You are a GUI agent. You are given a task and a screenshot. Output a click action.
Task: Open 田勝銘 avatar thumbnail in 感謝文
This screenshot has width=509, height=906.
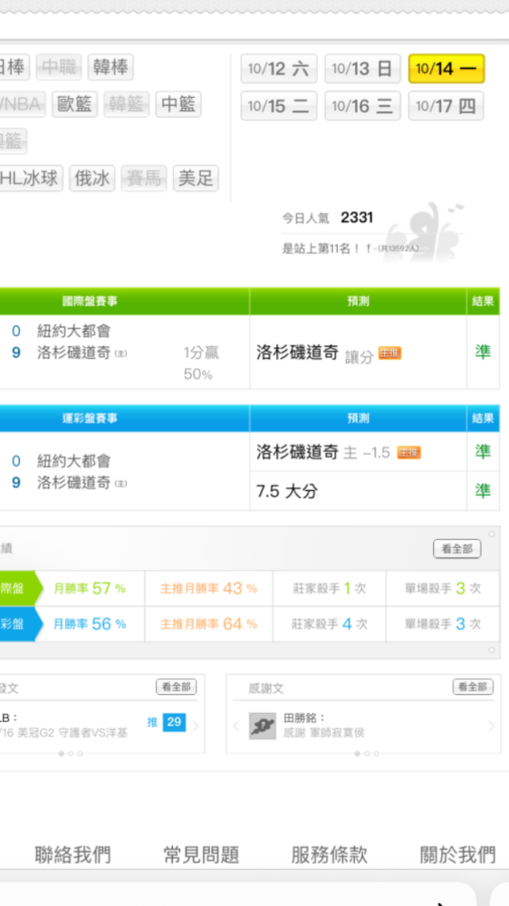pyautogui.click(x=263, y=726)
